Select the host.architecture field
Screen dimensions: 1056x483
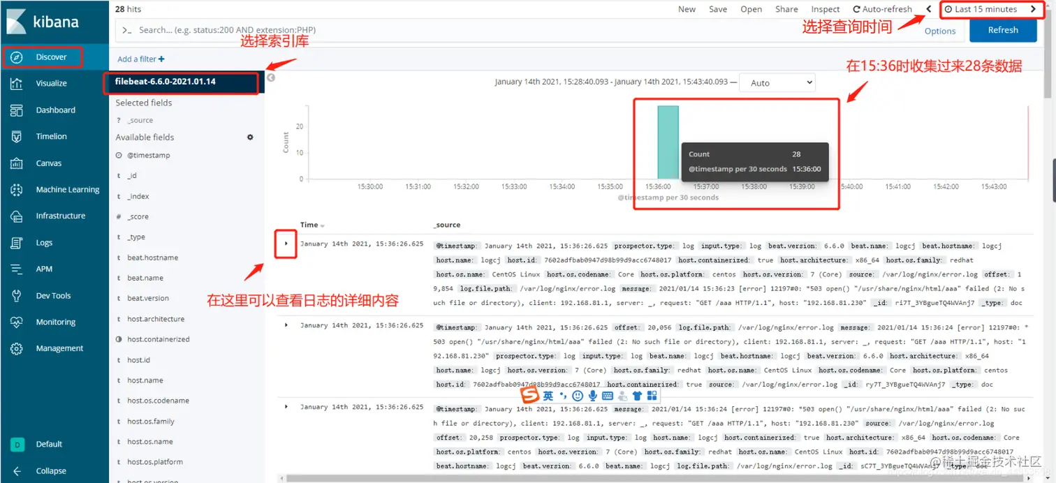(x=156, y=319)
